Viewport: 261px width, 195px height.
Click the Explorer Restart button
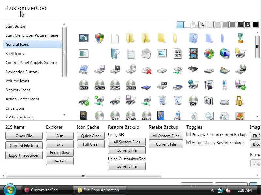point(60,161)
